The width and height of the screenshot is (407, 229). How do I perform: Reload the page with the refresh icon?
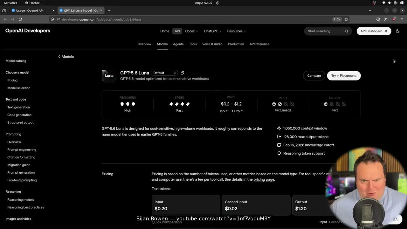coord(20,19)
